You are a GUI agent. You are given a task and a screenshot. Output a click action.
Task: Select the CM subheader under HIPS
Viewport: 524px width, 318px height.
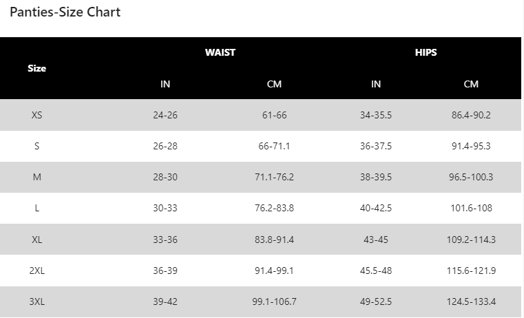(471, 84)
